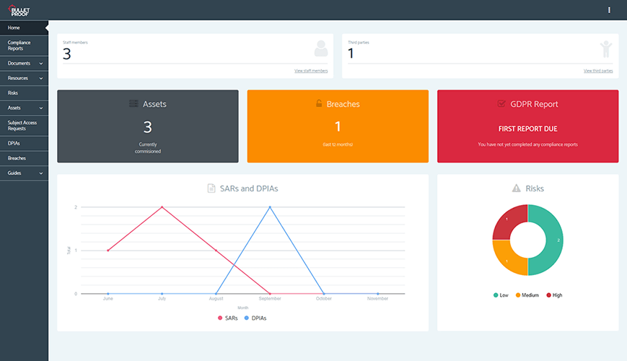
Task: Toggle High risk legend item
Action: pos(554,295)
